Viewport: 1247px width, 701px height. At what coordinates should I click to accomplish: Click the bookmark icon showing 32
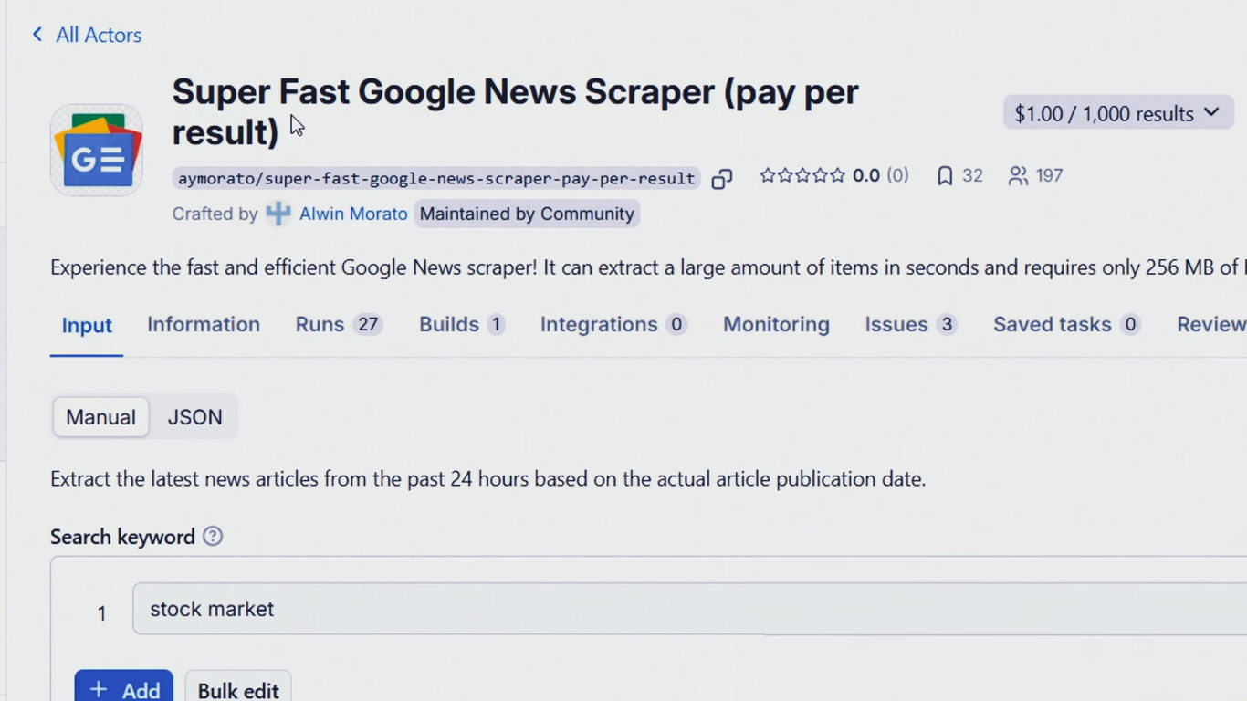click(945, 176)
